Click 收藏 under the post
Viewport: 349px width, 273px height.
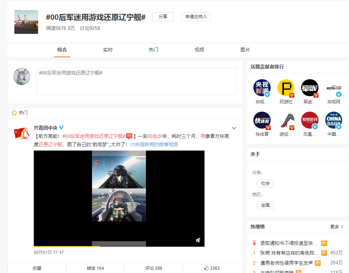click(x=37, y=268)
